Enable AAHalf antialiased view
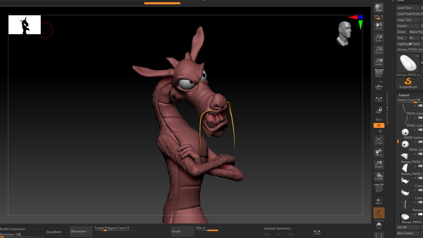 click(379, 62)
